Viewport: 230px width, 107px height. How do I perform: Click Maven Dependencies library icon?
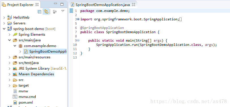(x=15, y=74)
